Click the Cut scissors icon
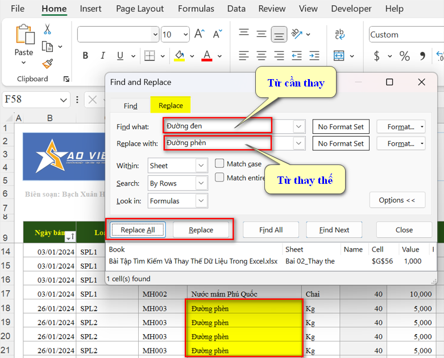The width and height of the screenshot is (444, 358). (x=47, y=30)
